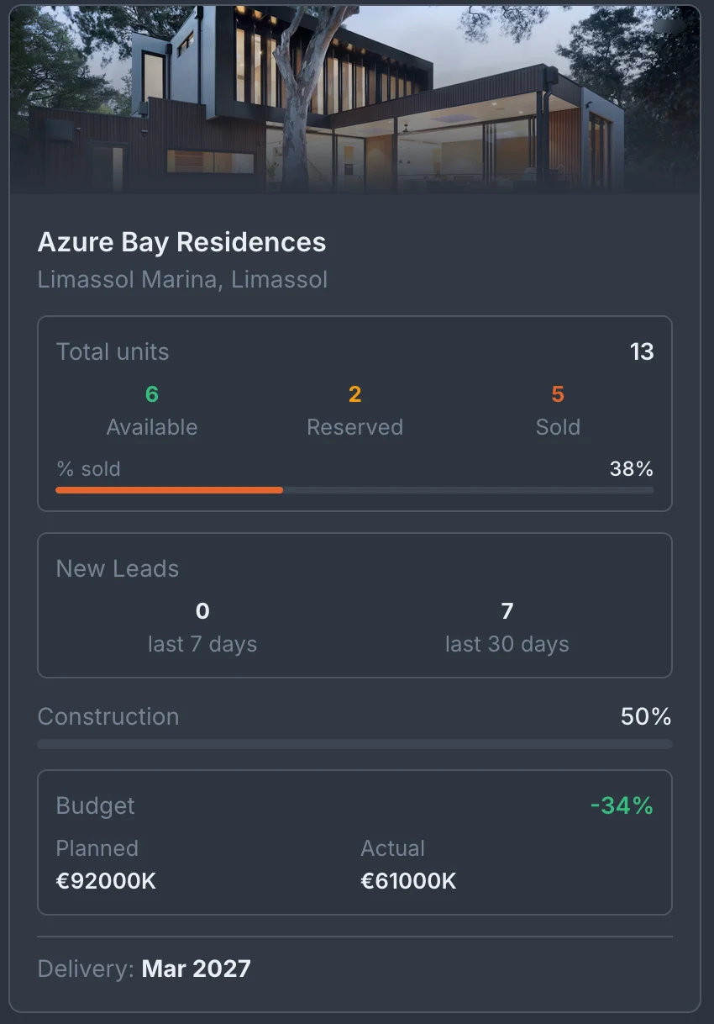Viewport: 714px width, 1024px height.
Task: Click the delivery date Mar 2027
Action: tap(197, 969)
